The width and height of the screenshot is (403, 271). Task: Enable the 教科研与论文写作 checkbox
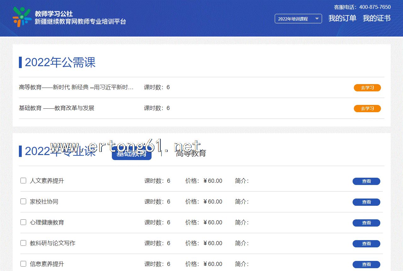23,243
